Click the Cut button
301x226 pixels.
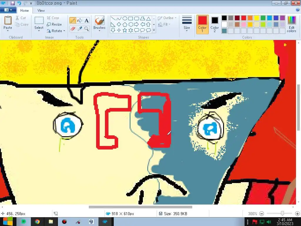pos(21,18)
